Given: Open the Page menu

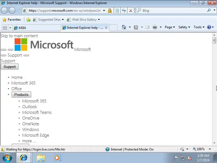Looking at the screenshot, I should point(170,27).
